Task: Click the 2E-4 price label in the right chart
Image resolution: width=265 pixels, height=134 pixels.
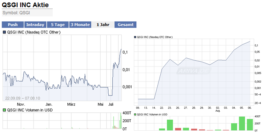Action: point(258,103)
